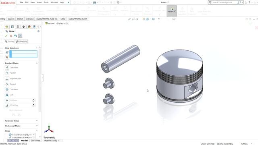This screenshot has height=145, width=258.
Task: Open the Sketch ribbon tab
Action: [x=20, y=19]
